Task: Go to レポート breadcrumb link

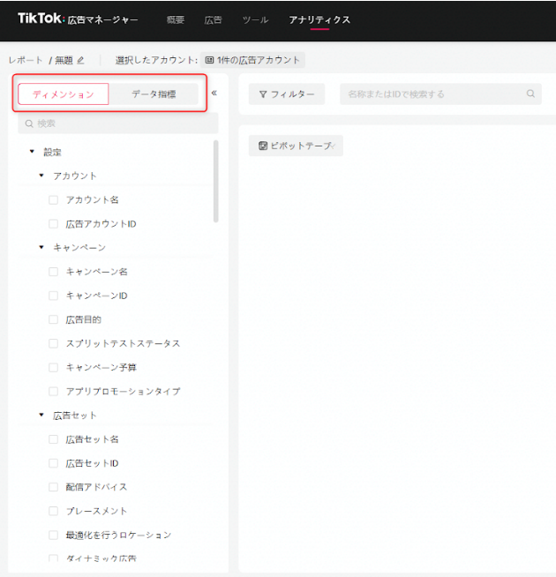Action: 26,61
